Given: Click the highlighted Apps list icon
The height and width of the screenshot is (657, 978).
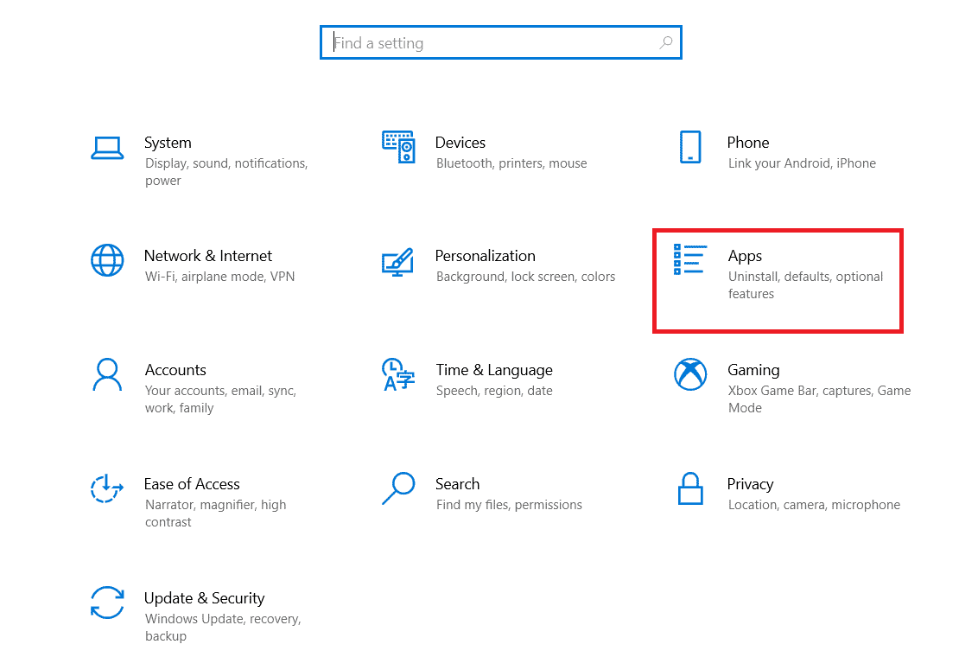Looking at the screenshot, I should (x=690, y=260).
